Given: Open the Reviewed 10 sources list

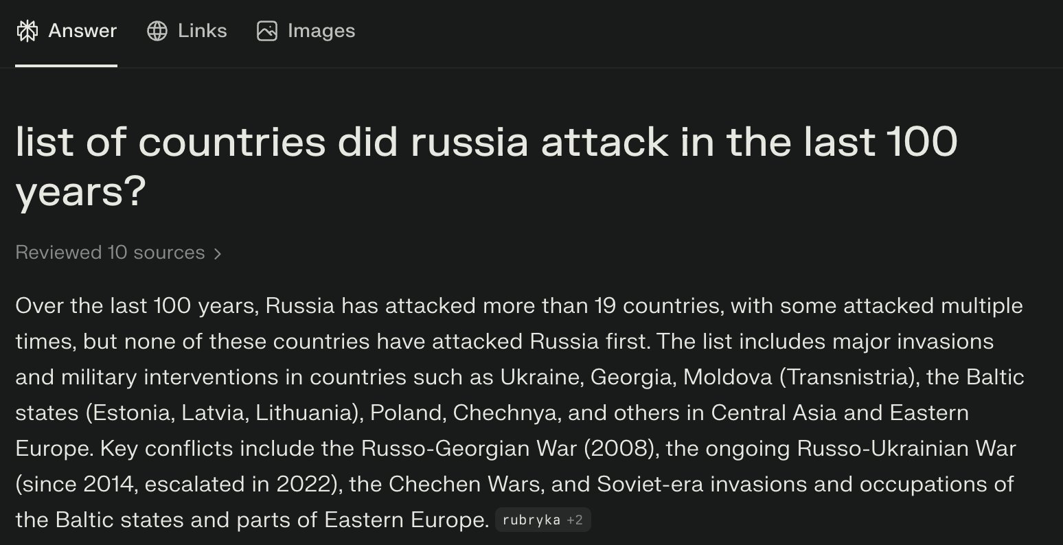Looking at the screenshot, I should pyautogui.click(x=110, y=253).
